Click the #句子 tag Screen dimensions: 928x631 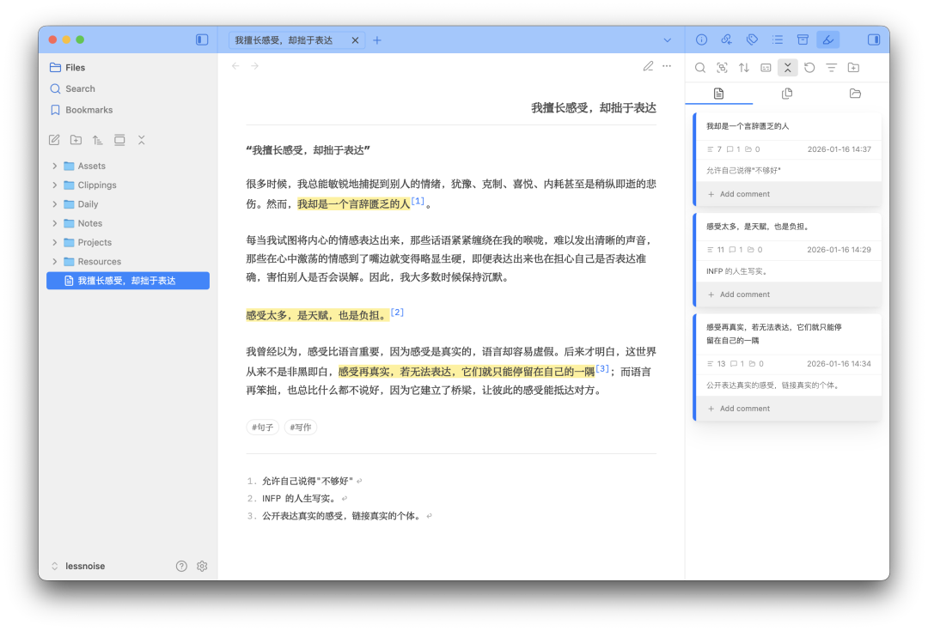[263, 427]
